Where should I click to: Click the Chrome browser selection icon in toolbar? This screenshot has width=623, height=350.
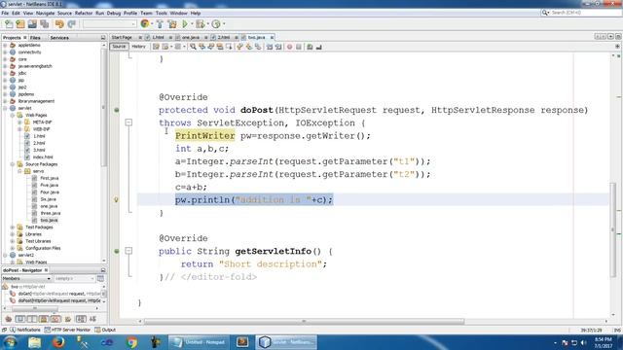[145, 23]
